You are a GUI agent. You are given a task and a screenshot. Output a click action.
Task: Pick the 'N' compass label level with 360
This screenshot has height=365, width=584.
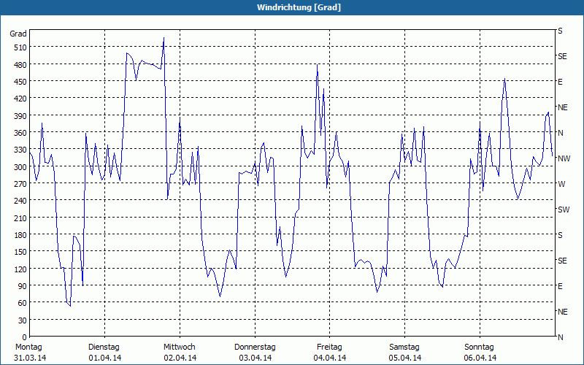tap(561, 133)
